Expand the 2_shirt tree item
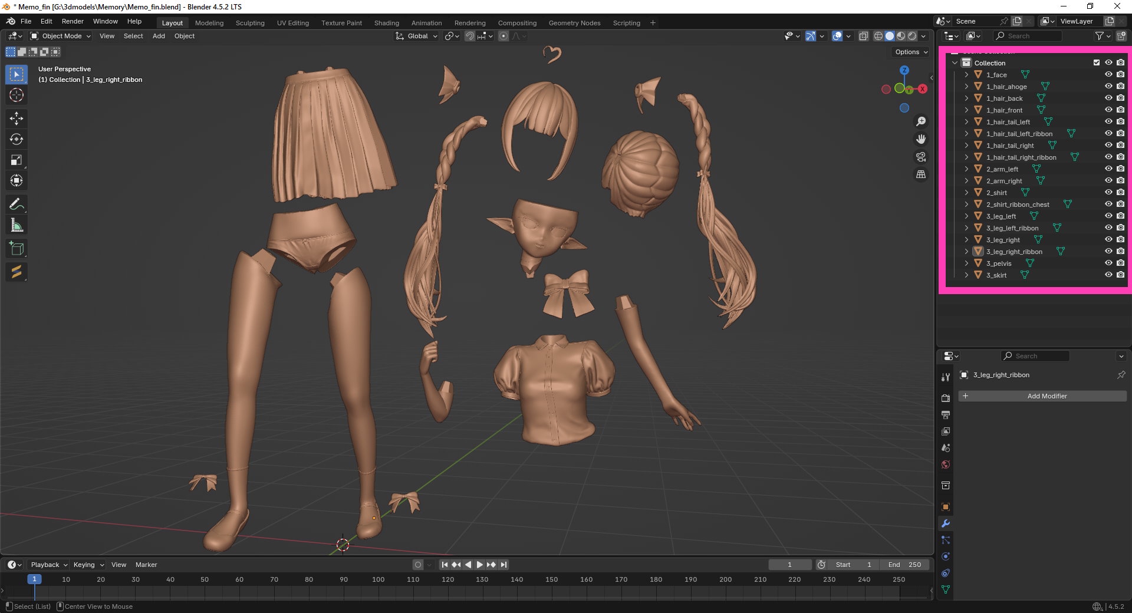 (966, 193)
